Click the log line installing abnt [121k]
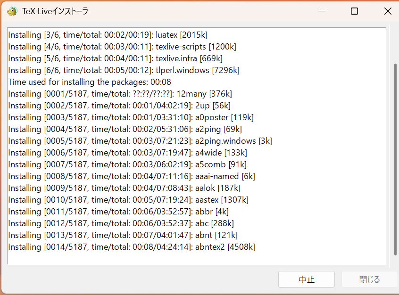 coord(123,235)
